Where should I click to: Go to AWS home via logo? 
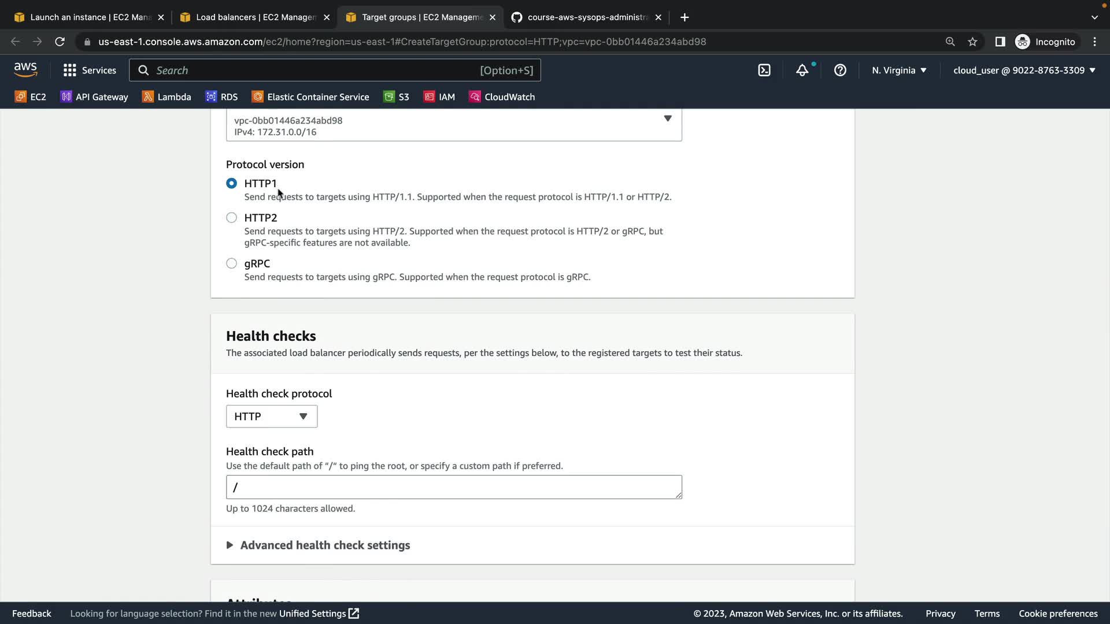pyautogui.click(x=25, y=70)
